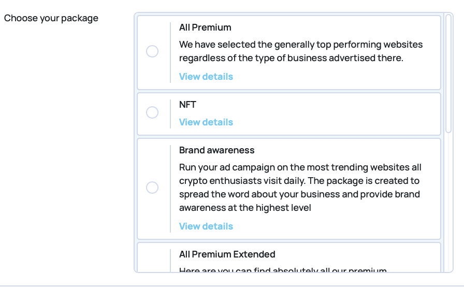
Task: Click View details for the NFT package
Action: click(x=206, y=122)
